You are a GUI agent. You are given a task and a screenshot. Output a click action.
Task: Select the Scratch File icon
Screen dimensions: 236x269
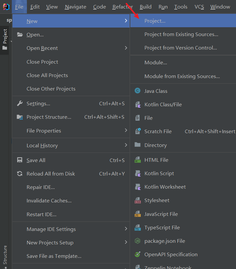pyautogui.click(x=138, y=132)
